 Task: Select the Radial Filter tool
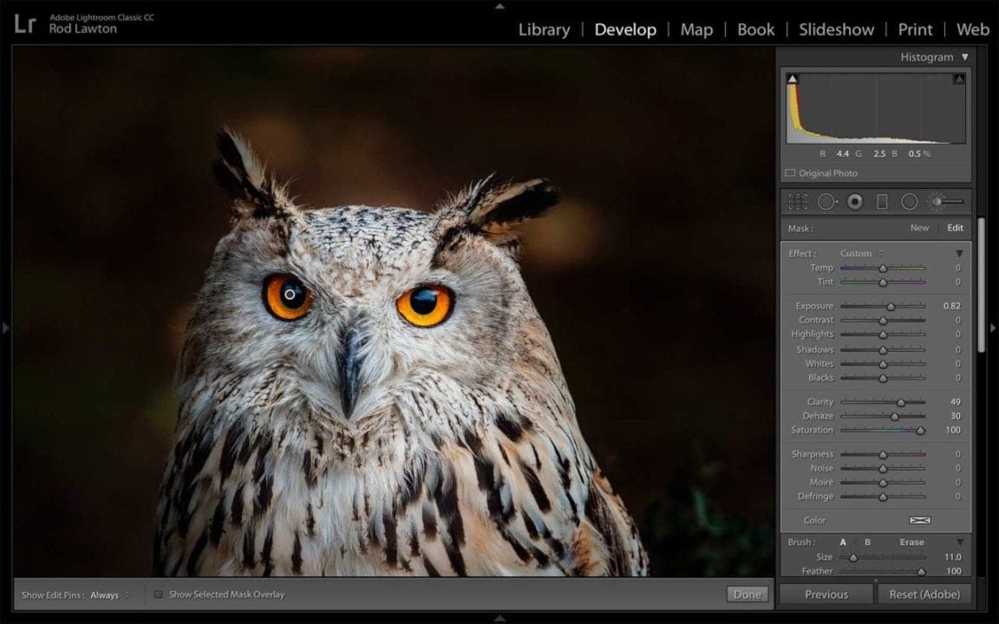[909, 202]
